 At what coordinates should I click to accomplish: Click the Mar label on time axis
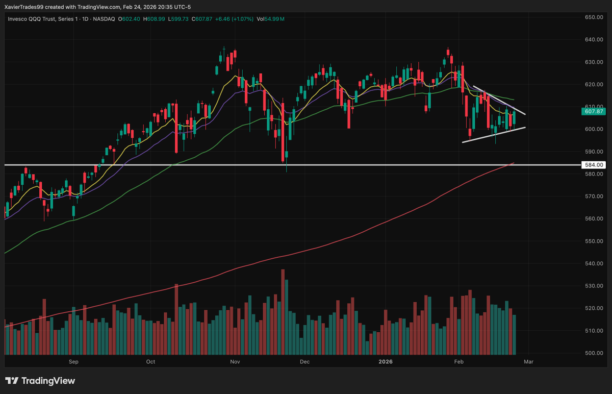tap(528, 362)
